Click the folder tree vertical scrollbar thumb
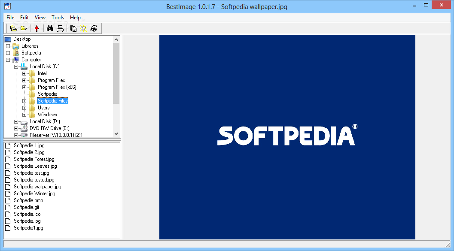Viewport: 454px width, 251px height. point(116,73)
